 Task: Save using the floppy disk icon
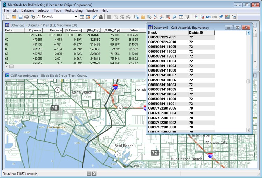pyautogui.click(x=20, y=17)
